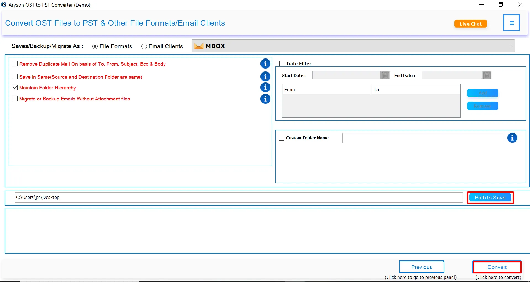Open End Date calendar picker icon
The image size is (530, 282).
487,75
